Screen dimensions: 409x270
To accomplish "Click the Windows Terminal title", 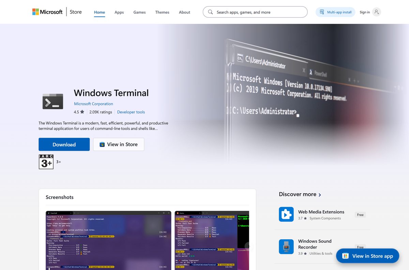I will tap(111, 93).
